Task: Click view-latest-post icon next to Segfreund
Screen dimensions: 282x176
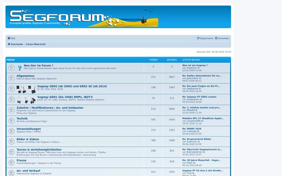Action: (x=200, y=89)
